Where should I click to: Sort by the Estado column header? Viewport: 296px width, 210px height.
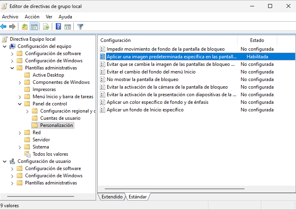[x=257, y=40]
